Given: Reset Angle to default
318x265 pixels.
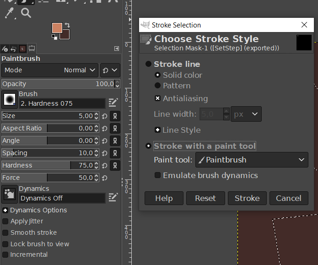Looking at the screenshot, I should [105, 141].
